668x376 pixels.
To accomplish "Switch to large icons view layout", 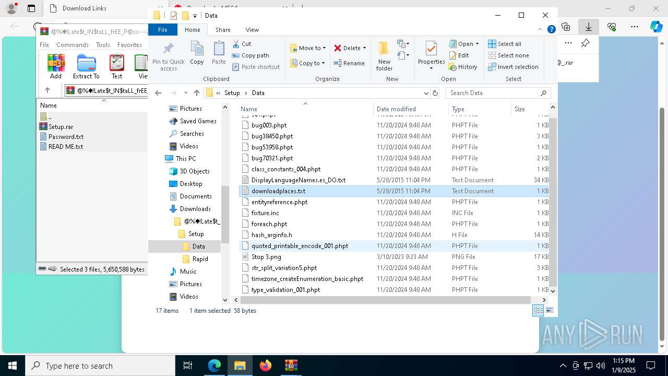I will [x=549, y=310].
